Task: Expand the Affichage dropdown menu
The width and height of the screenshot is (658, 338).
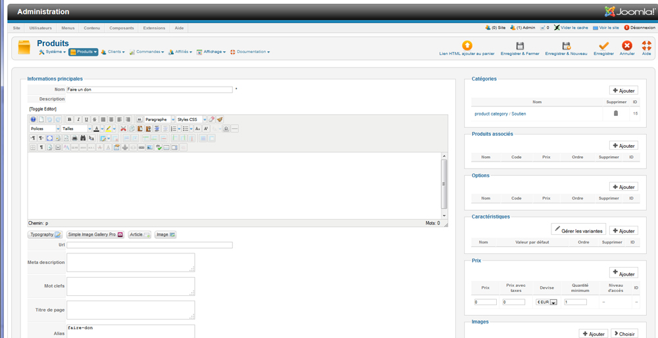Action: point(211,52)
